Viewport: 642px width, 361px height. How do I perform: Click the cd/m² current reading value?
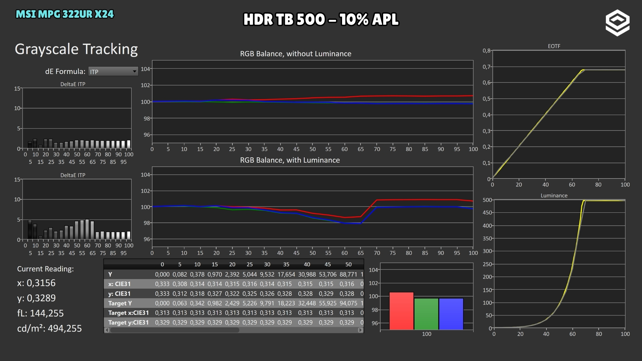click(x=49, y=329)
